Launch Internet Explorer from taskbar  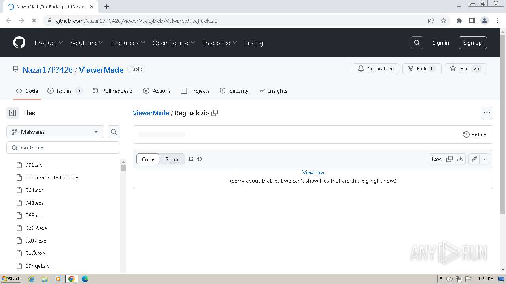tap(31, 279)
